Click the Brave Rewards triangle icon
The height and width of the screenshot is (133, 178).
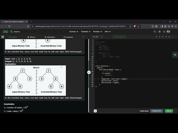click(x=138, y=26)
